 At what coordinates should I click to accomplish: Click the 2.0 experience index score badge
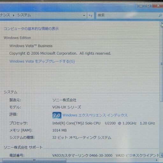point(57,115)
